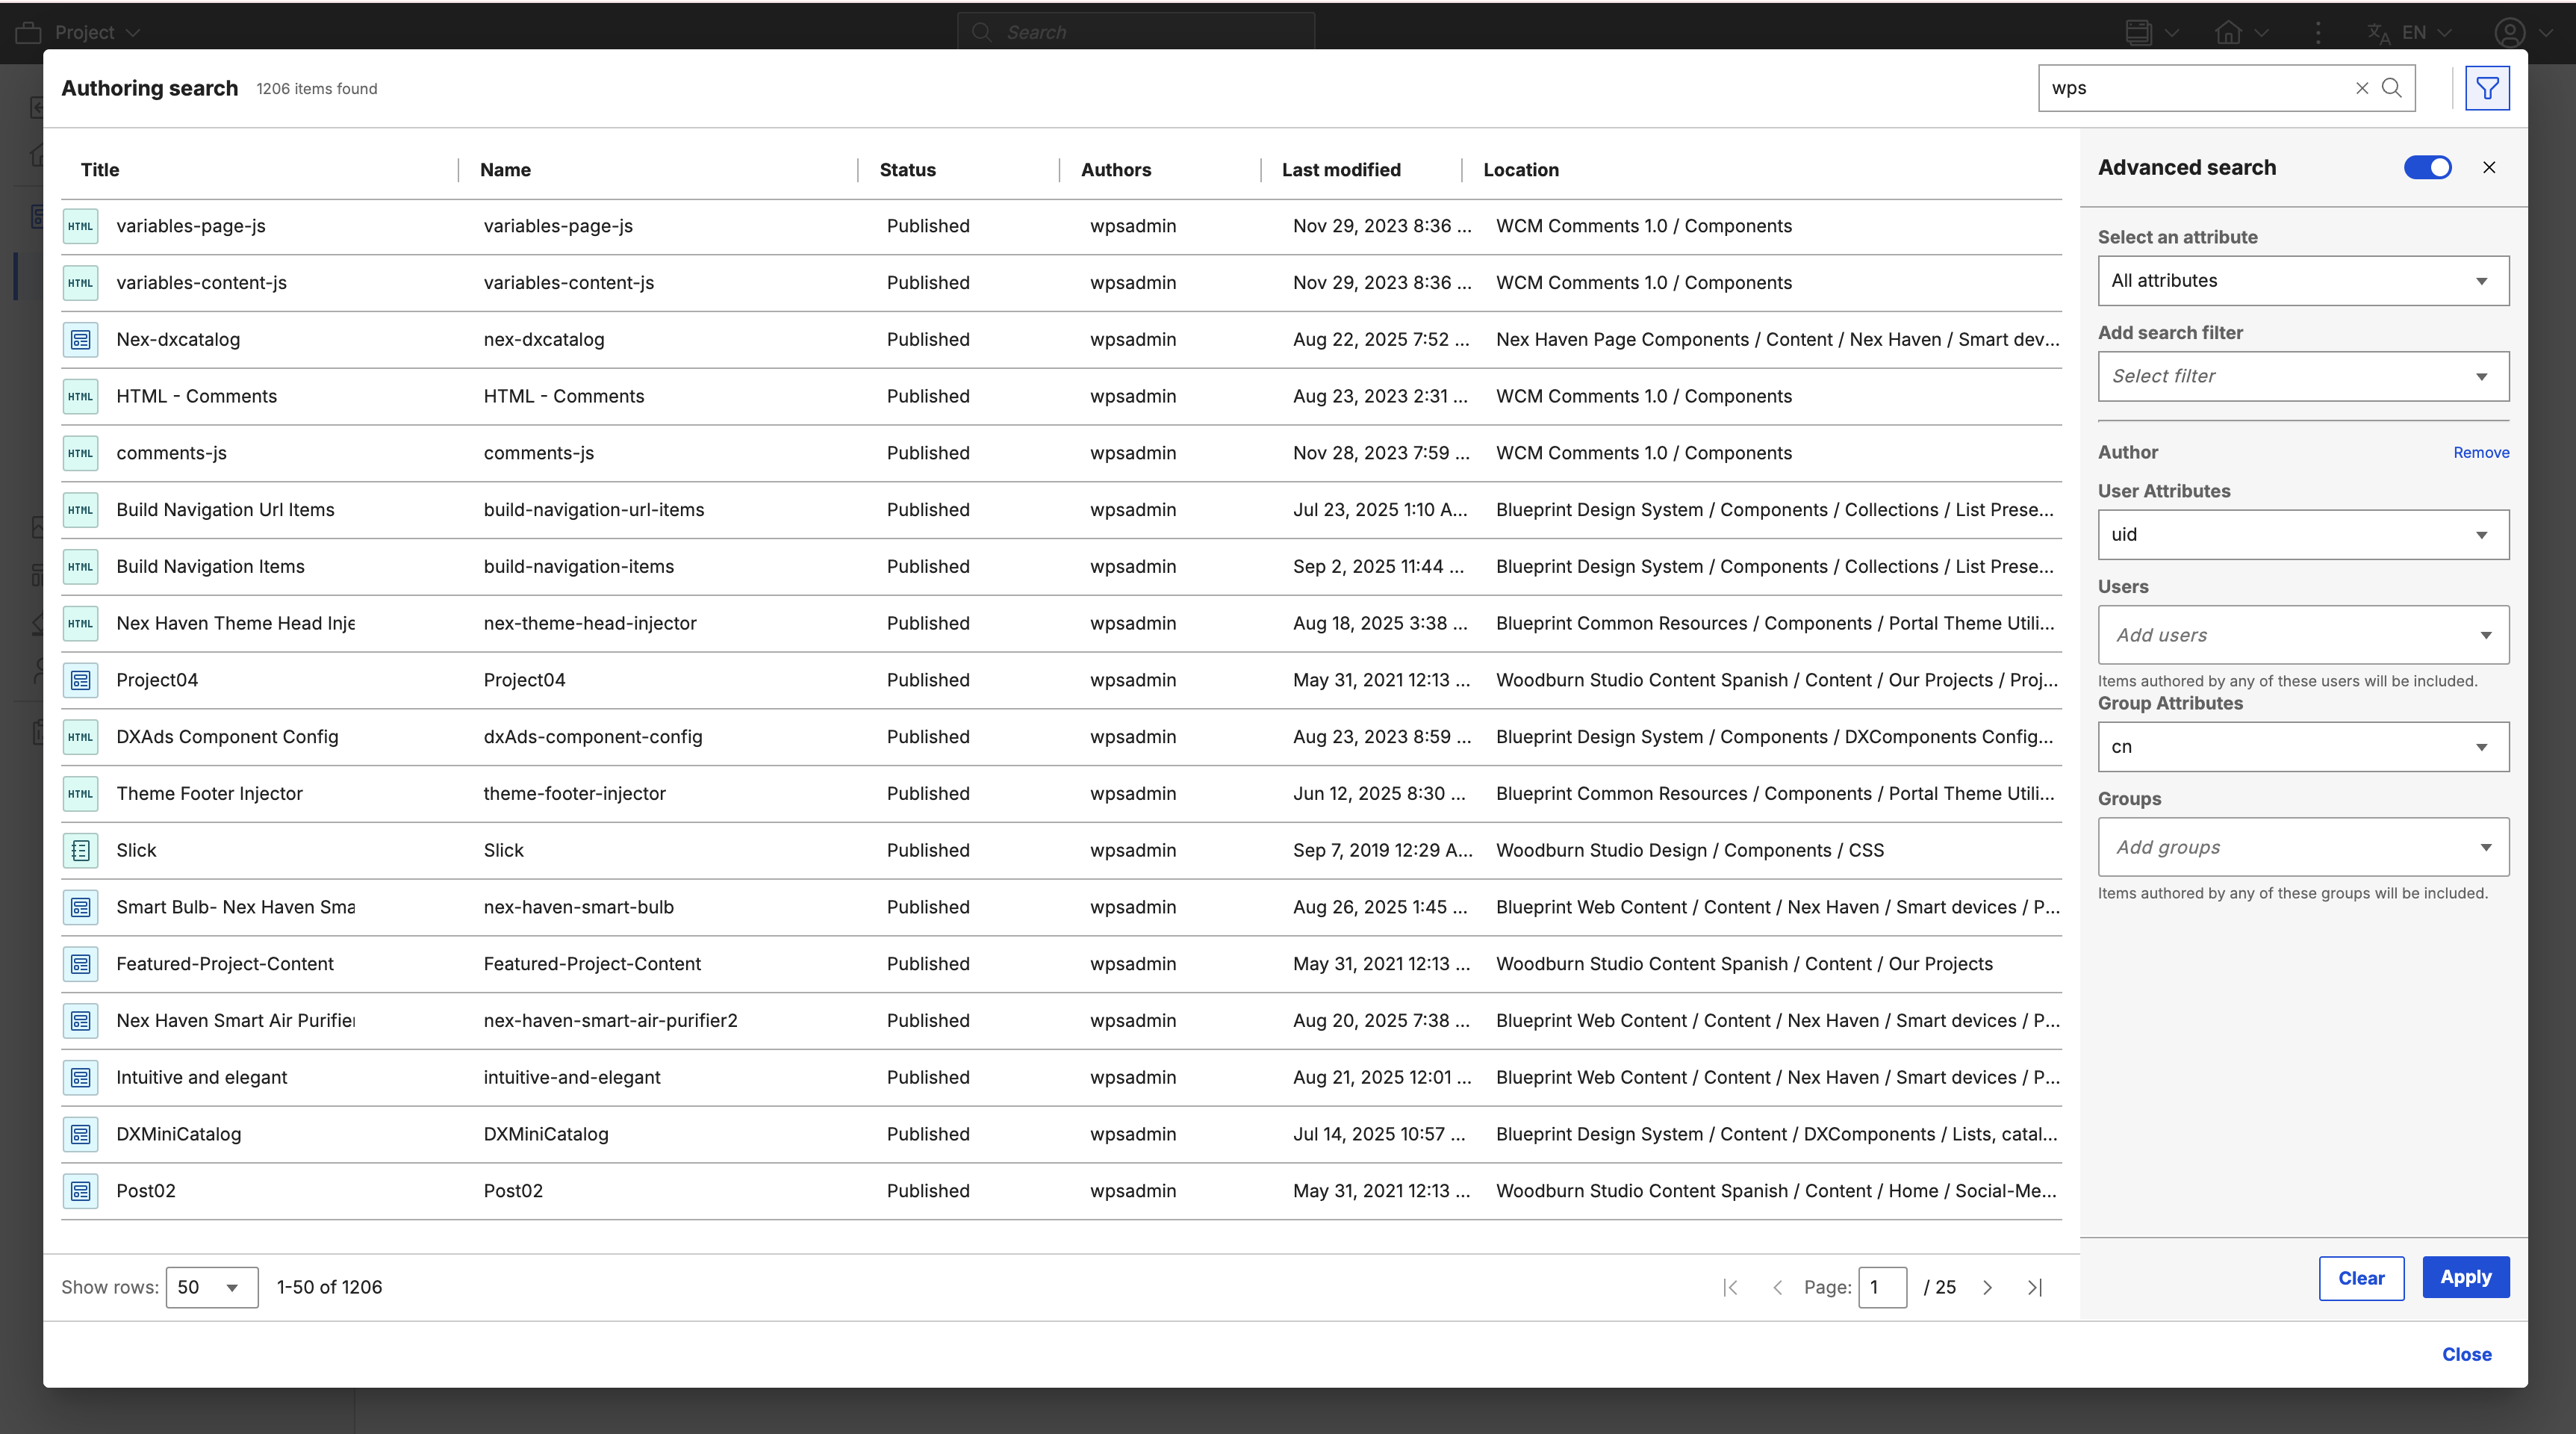Sort by the Last modified column header
The image size is (2576, 1434).
(1340, 170)
